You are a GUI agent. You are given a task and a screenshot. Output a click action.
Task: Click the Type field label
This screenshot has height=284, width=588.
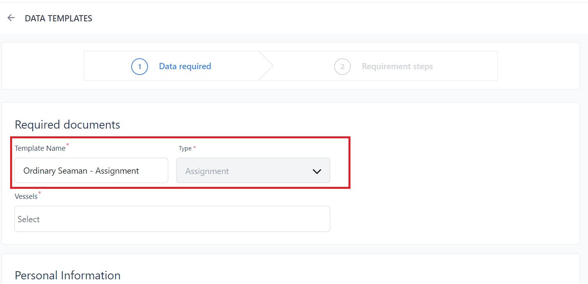[x=185, y=148]
